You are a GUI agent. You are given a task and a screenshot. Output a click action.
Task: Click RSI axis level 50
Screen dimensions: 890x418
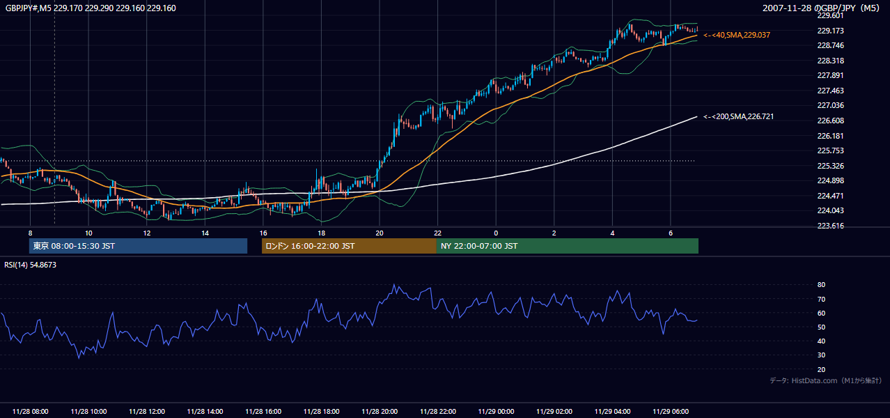coord(821,327)
